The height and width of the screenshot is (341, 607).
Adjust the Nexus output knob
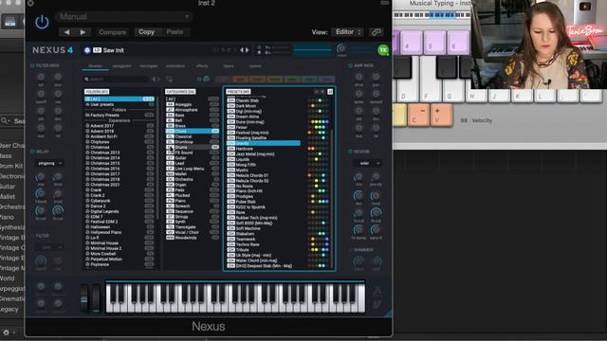[x=341, y=49]
